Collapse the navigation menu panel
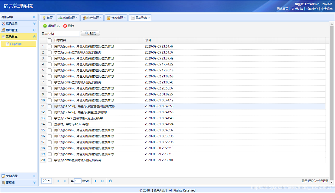The height and width of the screenshot is (193, 335). pyautogui.click(x=34, y=17)
